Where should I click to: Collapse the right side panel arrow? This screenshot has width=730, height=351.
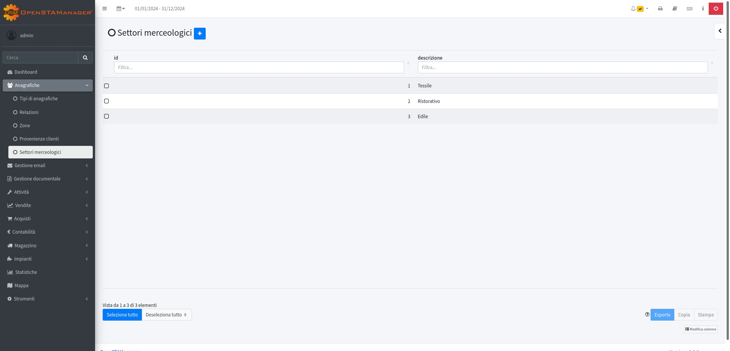click(x=720, y=31)
